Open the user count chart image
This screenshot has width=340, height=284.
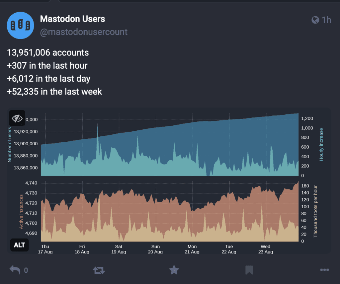tap(169, 180)
